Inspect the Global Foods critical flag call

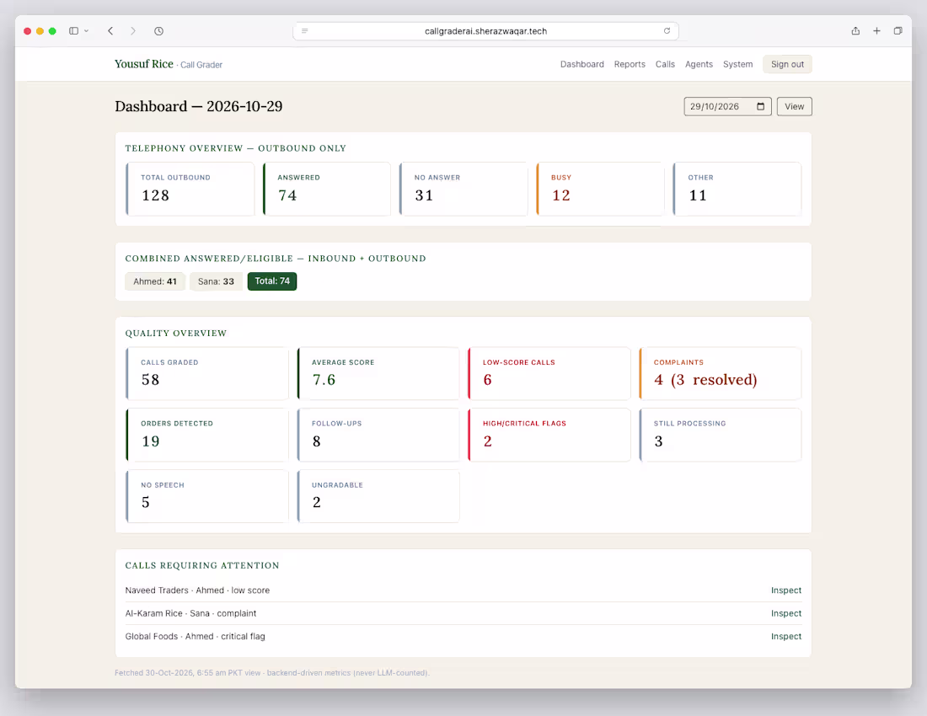(785, 636)
